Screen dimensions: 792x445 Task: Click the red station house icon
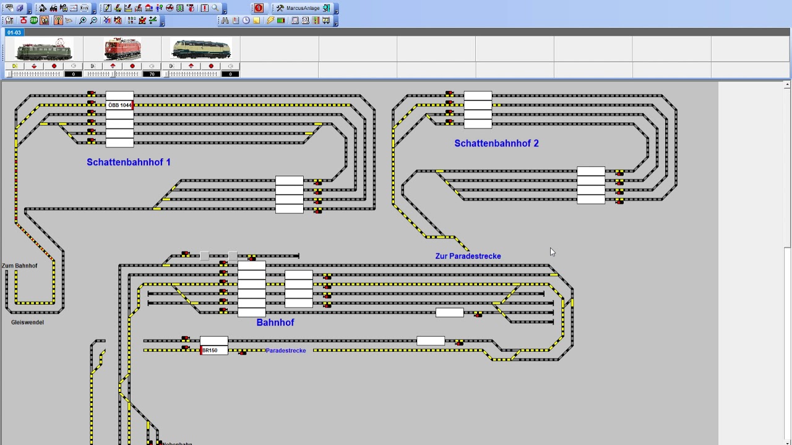point(149,8)
